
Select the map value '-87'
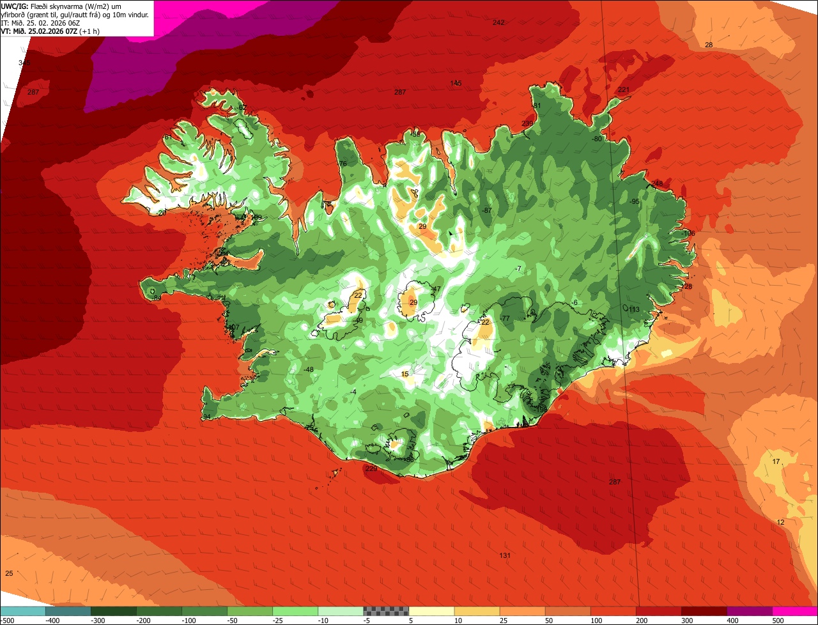click(487, 210)
